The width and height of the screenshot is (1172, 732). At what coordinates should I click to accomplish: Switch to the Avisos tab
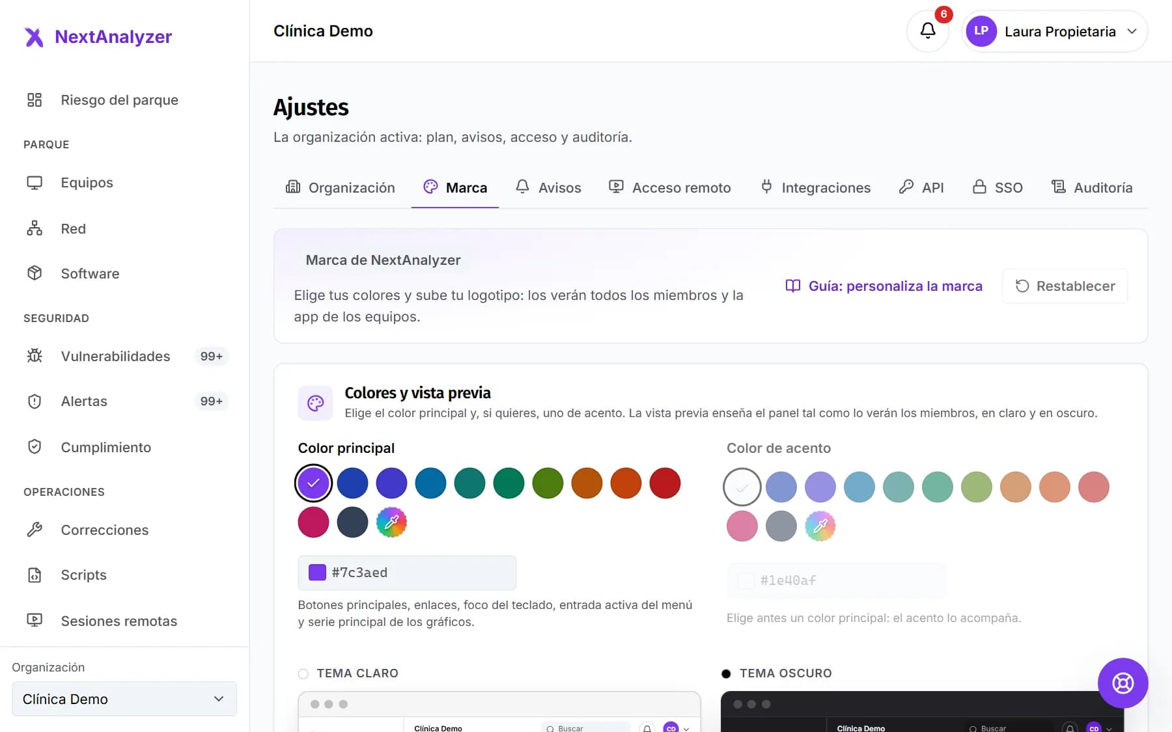[x=548, y=188]
